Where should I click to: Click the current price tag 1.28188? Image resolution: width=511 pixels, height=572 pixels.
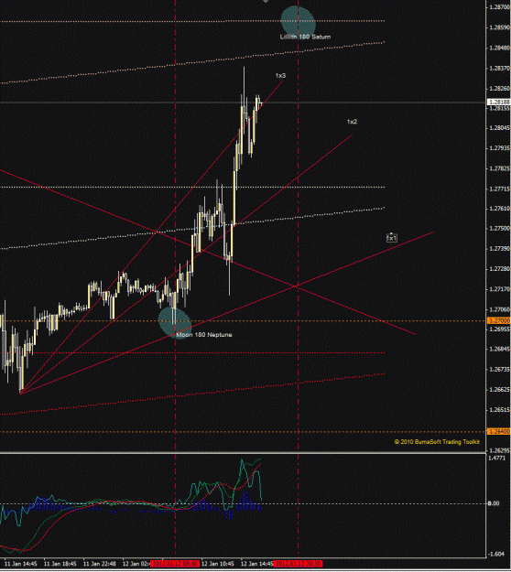pyautogui.click(x=499, y=103)
